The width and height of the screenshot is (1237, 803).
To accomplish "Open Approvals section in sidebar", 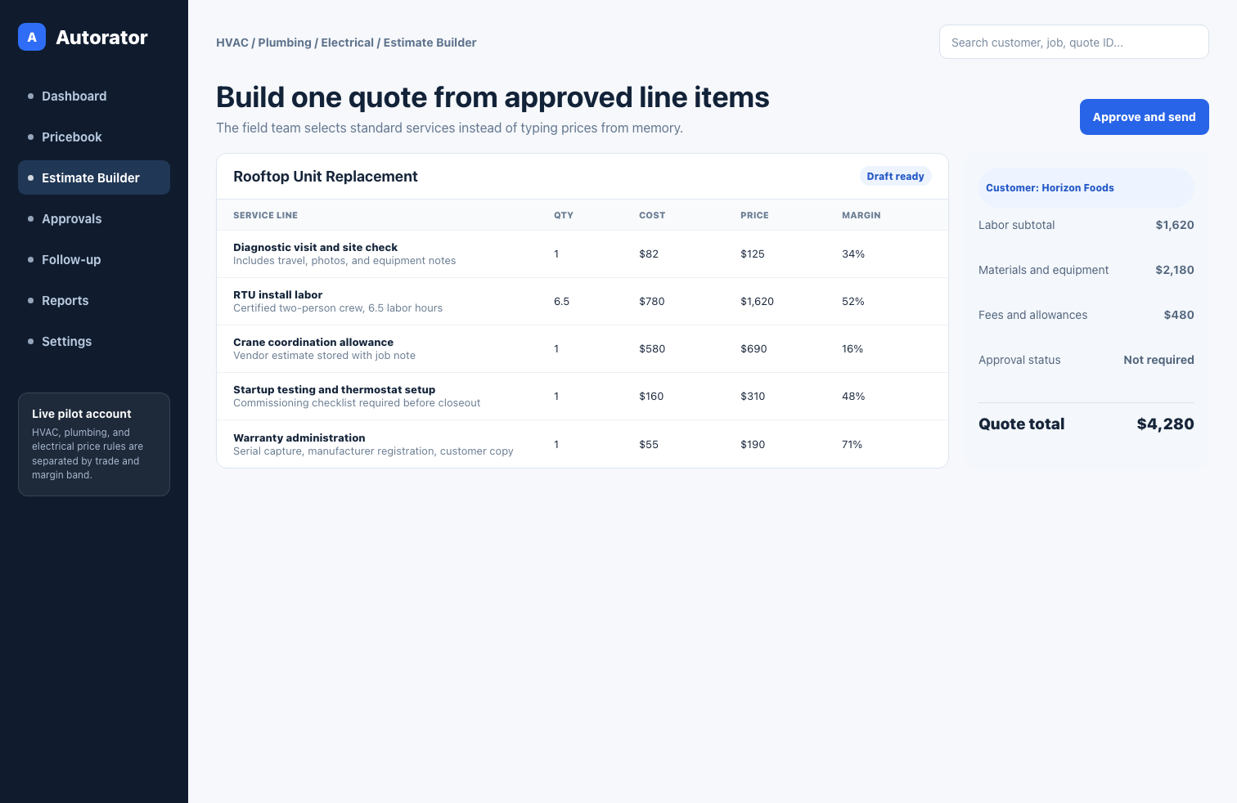I will tap(94, 218).
